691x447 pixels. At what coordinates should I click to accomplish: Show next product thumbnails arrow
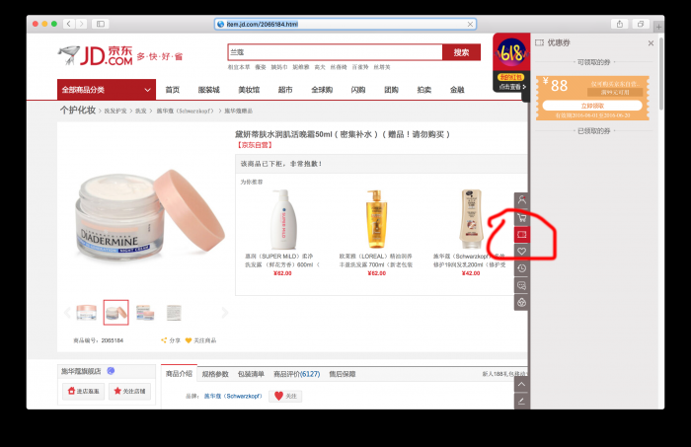225,313
